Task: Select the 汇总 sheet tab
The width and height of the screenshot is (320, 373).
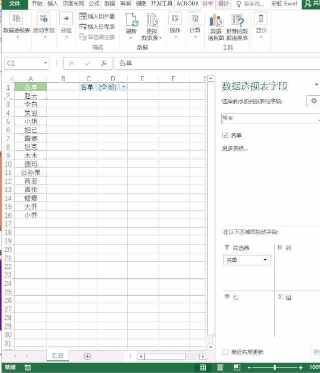Action: 58,355
